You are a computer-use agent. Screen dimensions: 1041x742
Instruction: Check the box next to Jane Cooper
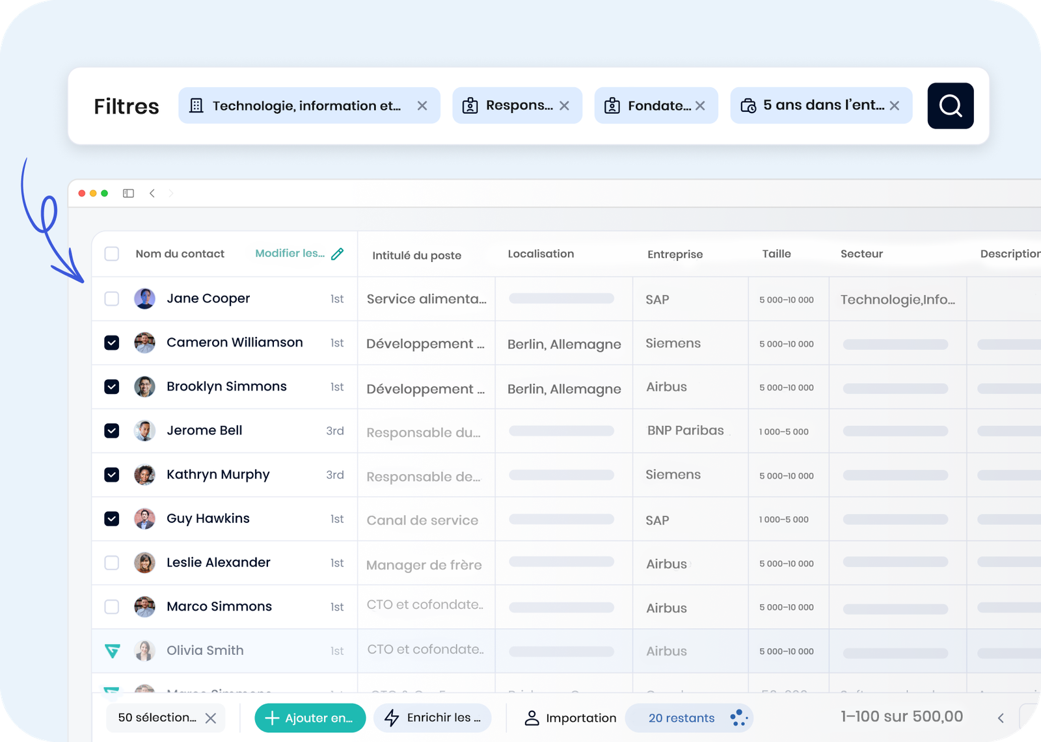pos(112,298)
